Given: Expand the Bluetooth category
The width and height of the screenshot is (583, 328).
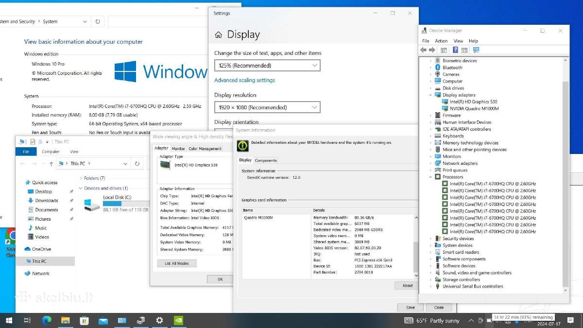Looking at the screenshot, I should click(x=430, y=68).
